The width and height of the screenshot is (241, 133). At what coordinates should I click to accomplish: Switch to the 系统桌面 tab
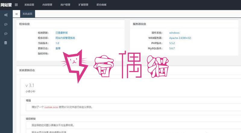[x=27, y=14]
